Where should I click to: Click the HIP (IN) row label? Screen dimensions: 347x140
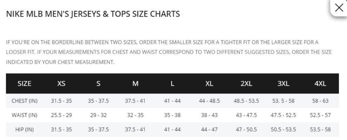click(x=24, y=129)
